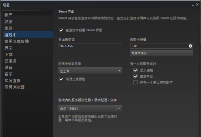The height and width of the screenshot is (137, 201).
Task: Open the 下载 settings section
Action: pos(28,54)
